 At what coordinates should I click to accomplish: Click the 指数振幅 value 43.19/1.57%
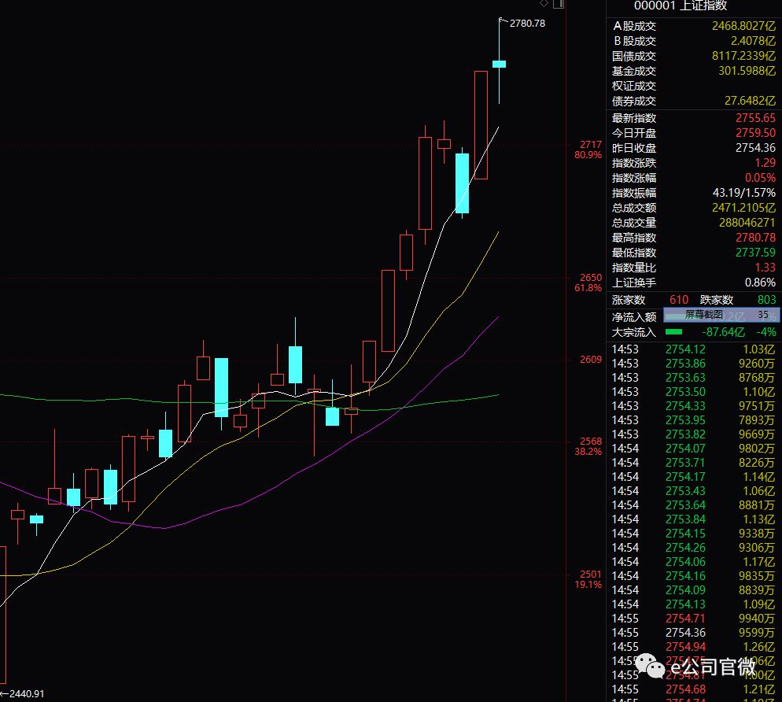point(744,193)
